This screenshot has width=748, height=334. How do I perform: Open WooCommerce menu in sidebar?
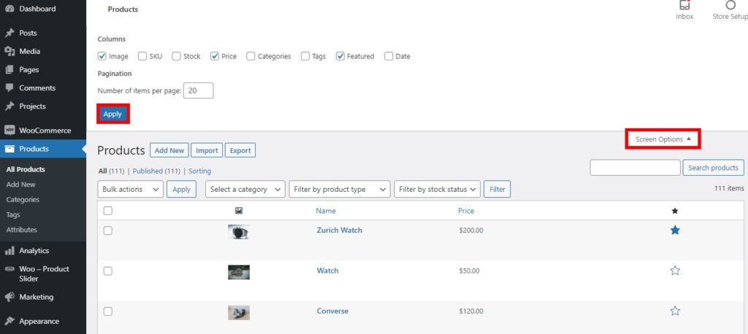[43, 131]
